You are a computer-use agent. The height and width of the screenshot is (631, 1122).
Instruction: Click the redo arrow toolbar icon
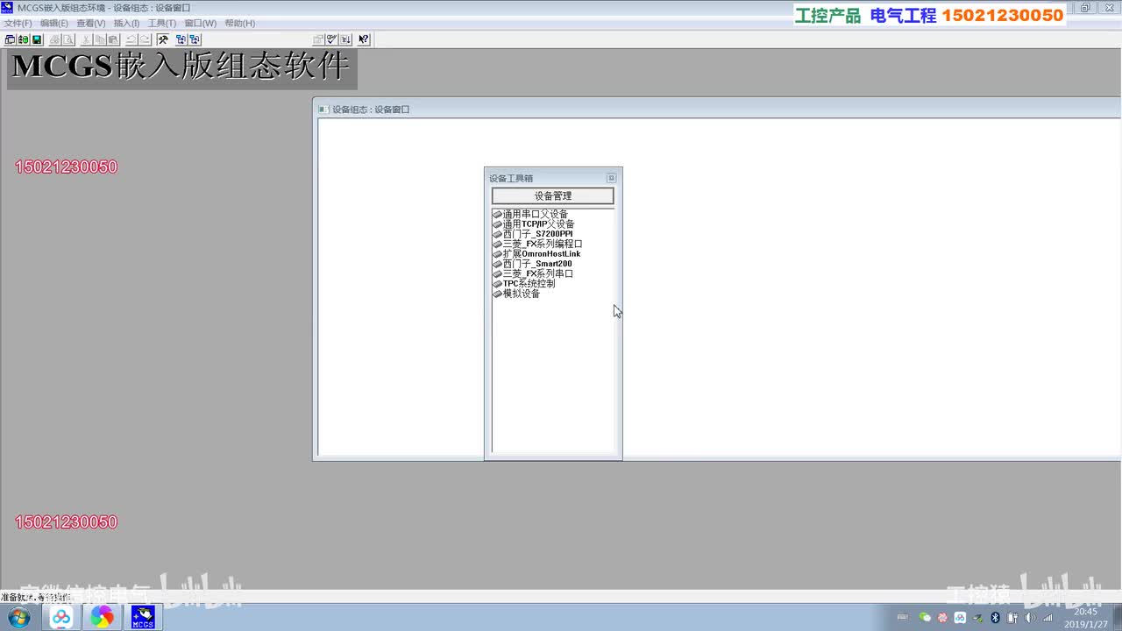click(145, 39)
